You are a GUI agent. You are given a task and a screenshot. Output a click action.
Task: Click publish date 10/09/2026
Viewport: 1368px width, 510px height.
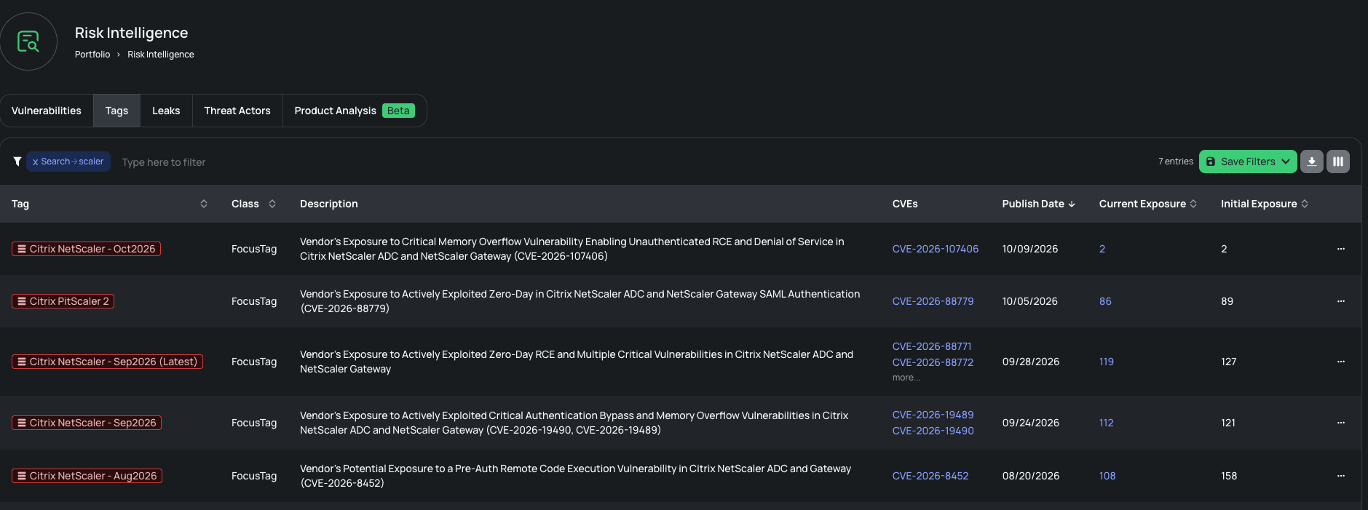pos(1030,249)
